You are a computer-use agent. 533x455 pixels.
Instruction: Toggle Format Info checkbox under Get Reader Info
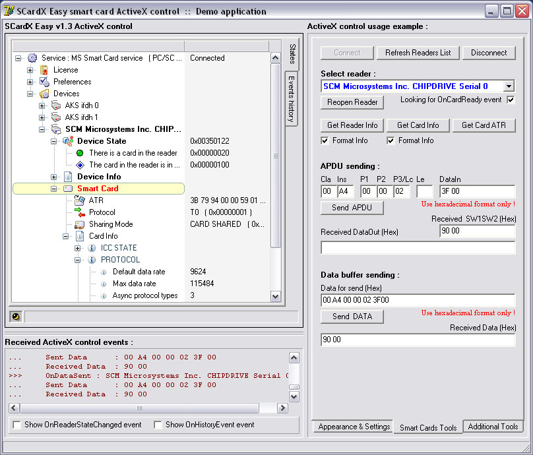point(325,140)
